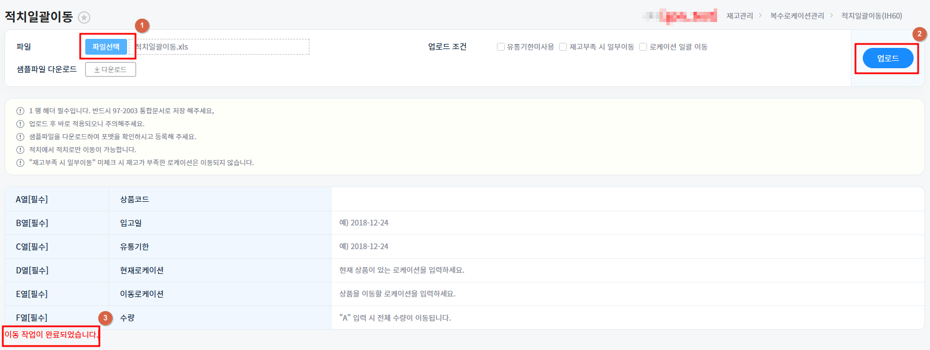Select 적치일괄이동(IH60) breadcrumb item
Viewport: 930px width, 350px height.
(871, 16)
